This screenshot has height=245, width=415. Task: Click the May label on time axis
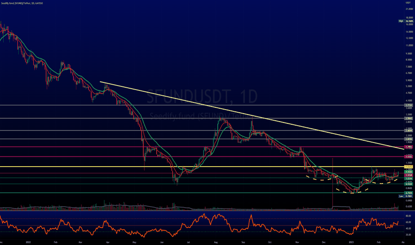click(x=134, y=242)
